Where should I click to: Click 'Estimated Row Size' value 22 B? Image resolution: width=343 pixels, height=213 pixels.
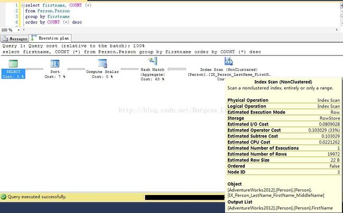[335, 160]
